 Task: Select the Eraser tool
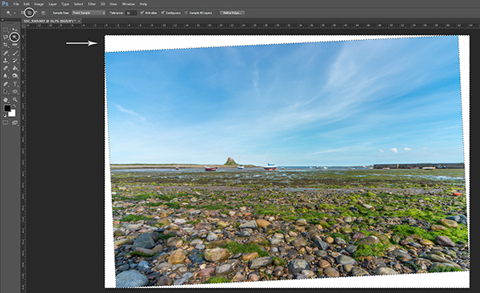pyautogui.click(x=6, y=68)
